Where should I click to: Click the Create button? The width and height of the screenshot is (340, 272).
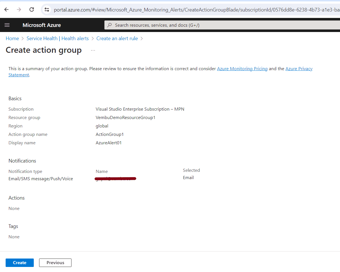click(20, 263)
